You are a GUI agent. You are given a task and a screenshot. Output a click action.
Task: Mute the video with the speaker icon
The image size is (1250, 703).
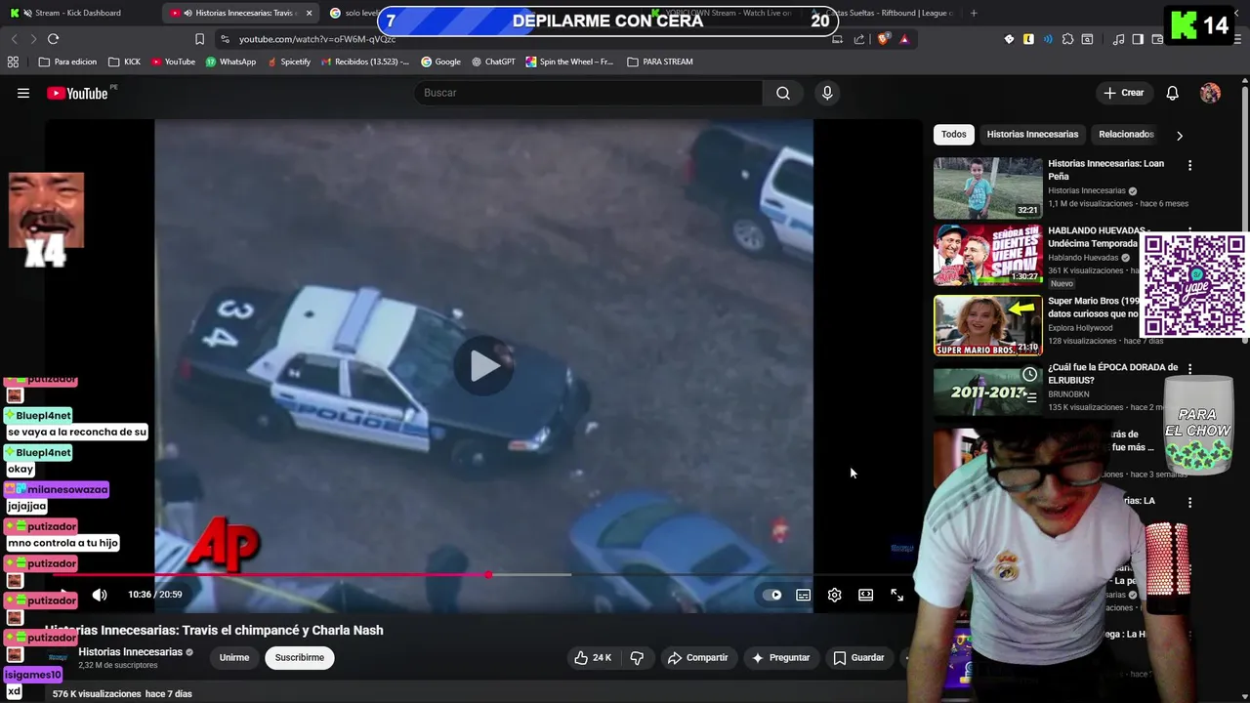pyautogui.click(x=100, y=595)
